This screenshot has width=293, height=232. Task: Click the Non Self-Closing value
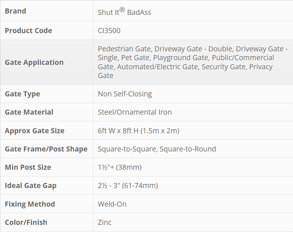[125, 94]
